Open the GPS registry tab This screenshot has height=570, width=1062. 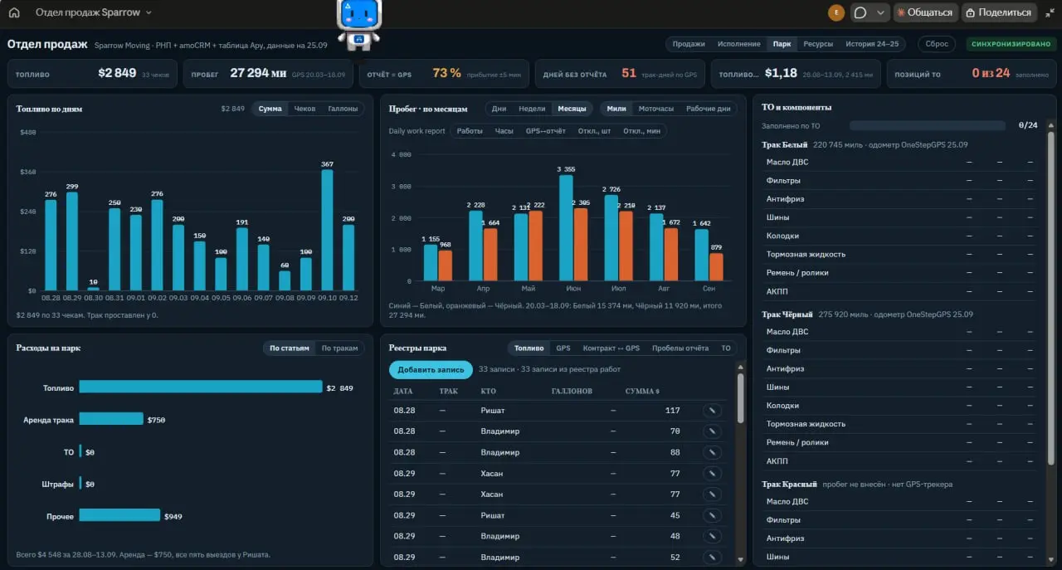coord(563,348)
